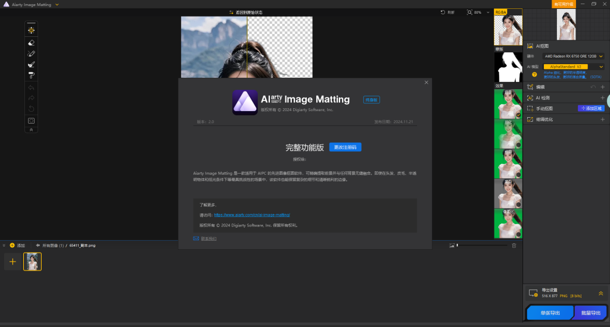
Task: Click the frame/fit view icon in toolbar
Action: pos(32,120)
